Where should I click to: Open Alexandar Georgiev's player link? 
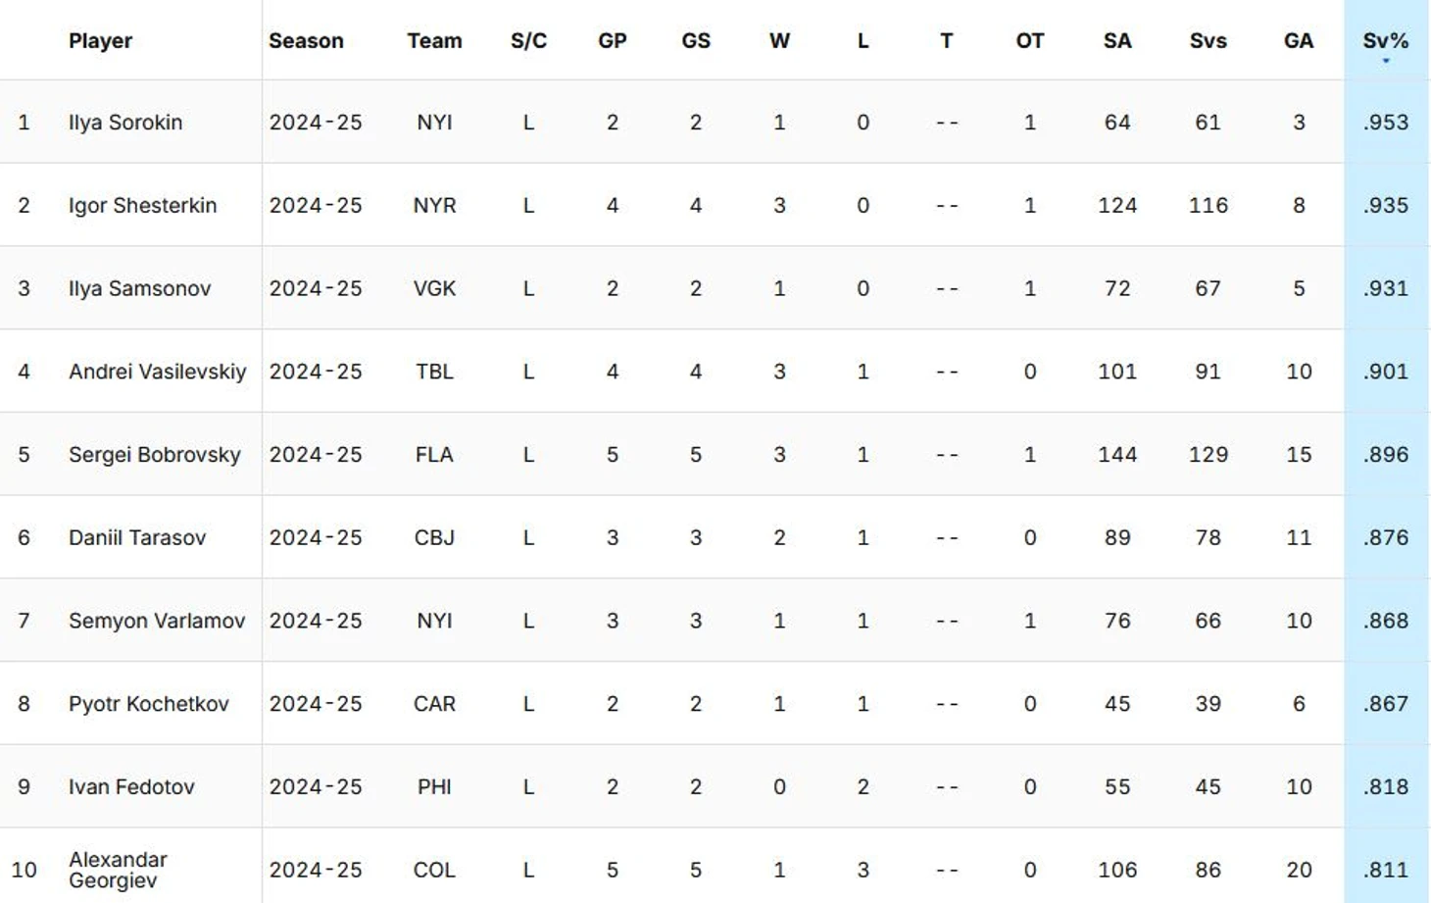click(118, 870)
